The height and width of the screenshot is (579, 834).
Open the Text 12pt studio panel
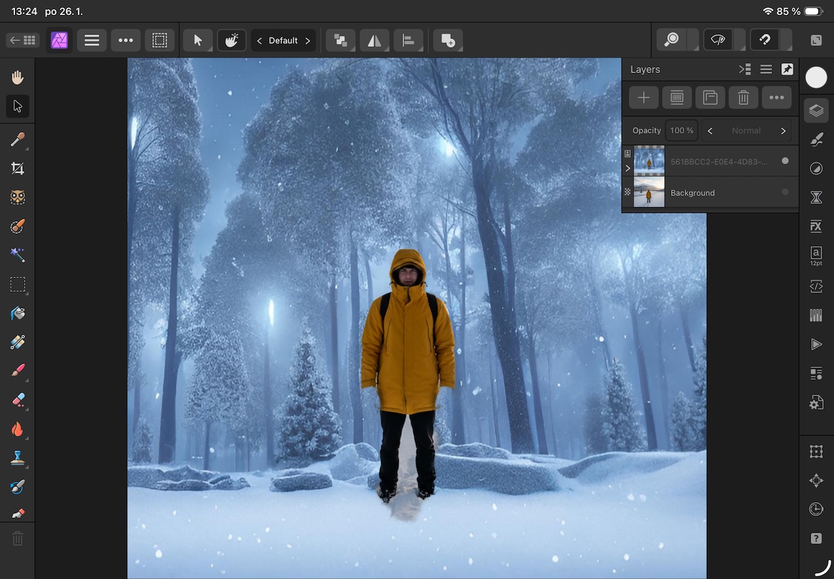[816, 255]
